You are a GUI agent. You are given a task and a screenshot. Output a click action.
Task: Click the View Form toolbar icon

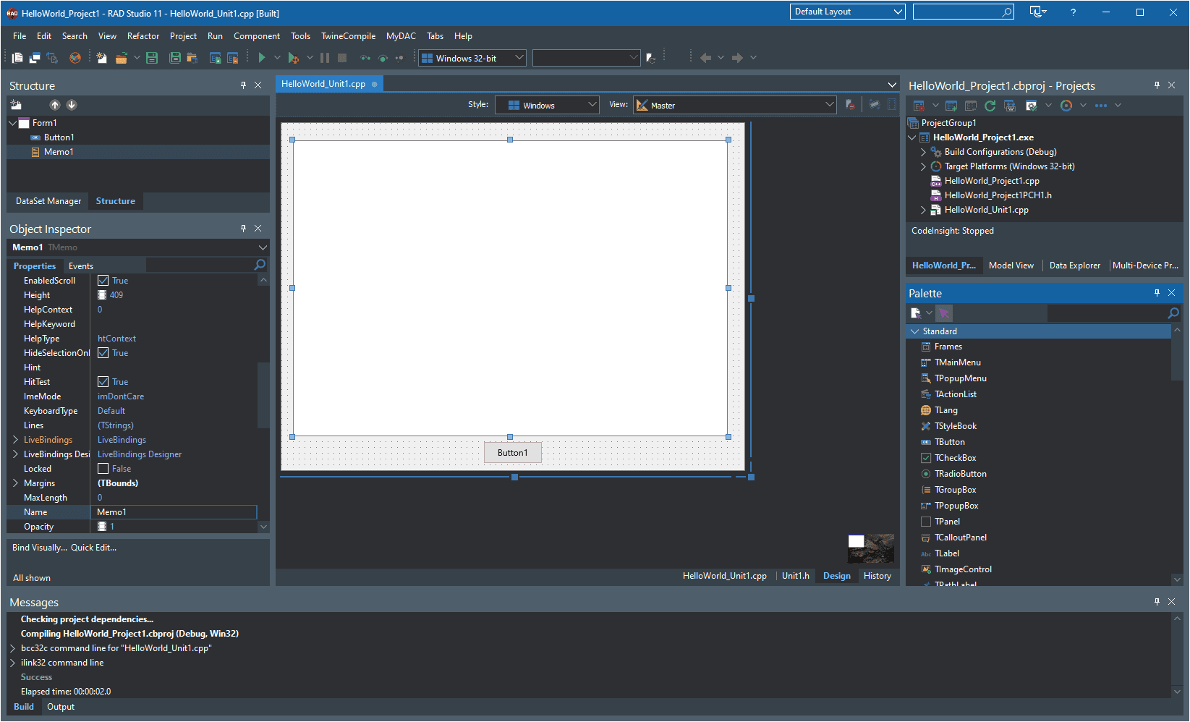pos(34,58)
